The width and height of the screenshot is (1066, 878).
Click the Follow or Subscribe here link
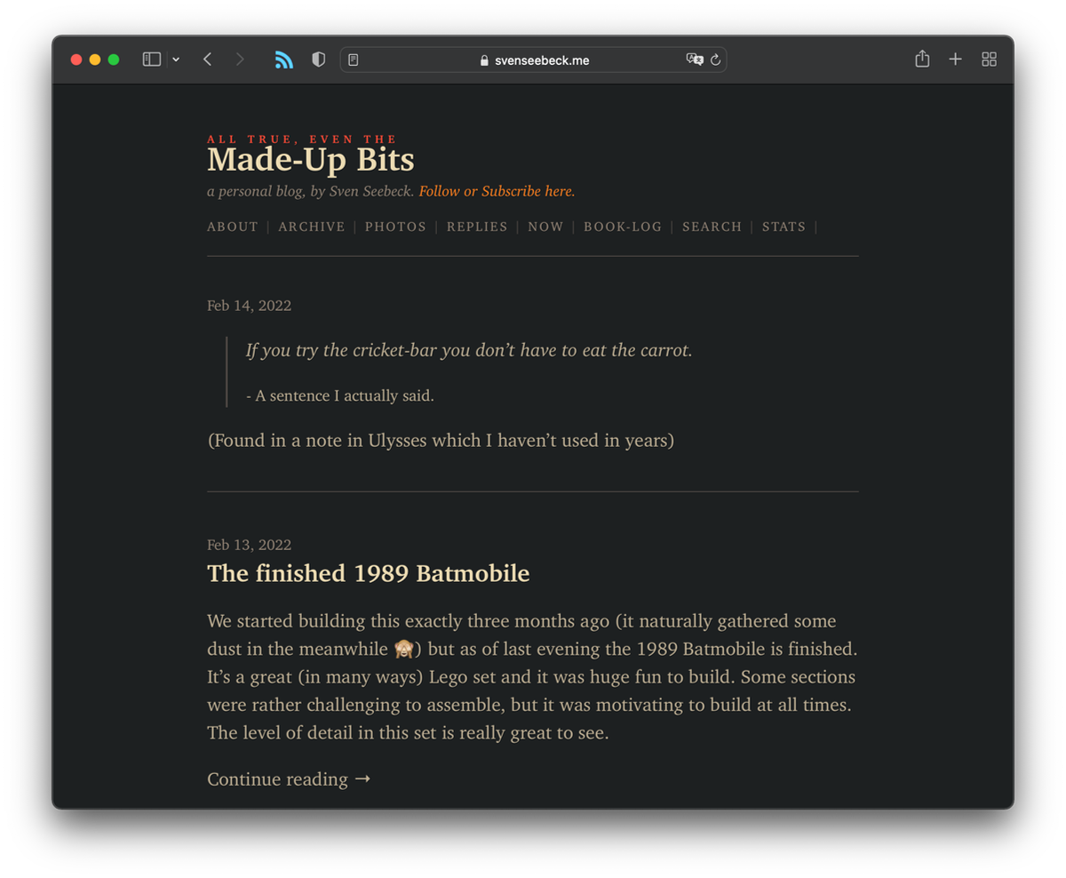coord(497,191)
